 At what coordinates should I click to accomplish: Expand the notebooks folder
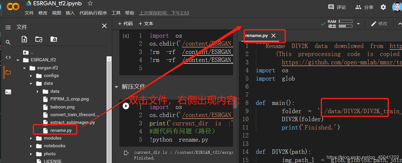point(31,146)
